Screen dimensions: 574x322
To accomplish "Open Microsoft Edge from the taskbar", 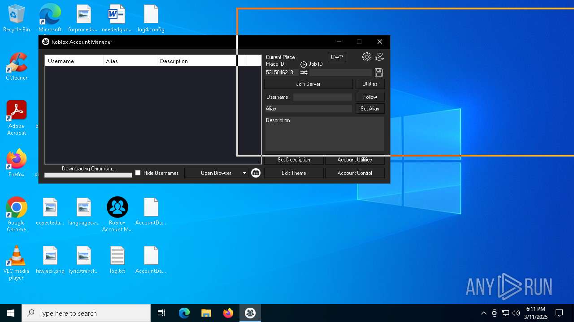I will point(184,313).
